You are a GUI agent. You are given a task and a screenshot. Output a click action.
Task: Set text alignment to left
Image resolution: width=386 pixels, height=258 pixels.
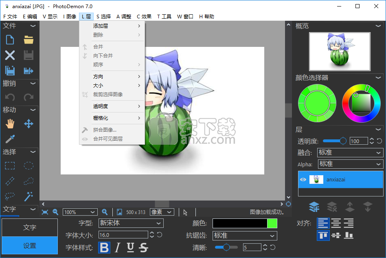[323, 223]
